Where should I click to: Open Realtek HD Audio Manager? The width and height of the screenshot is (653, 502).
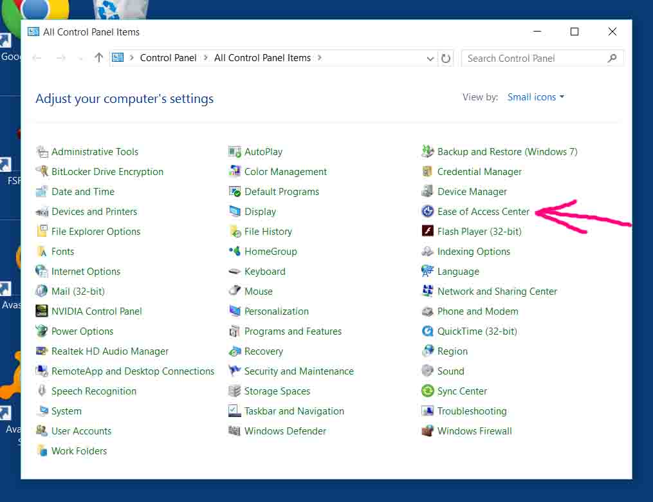point(110,351)
